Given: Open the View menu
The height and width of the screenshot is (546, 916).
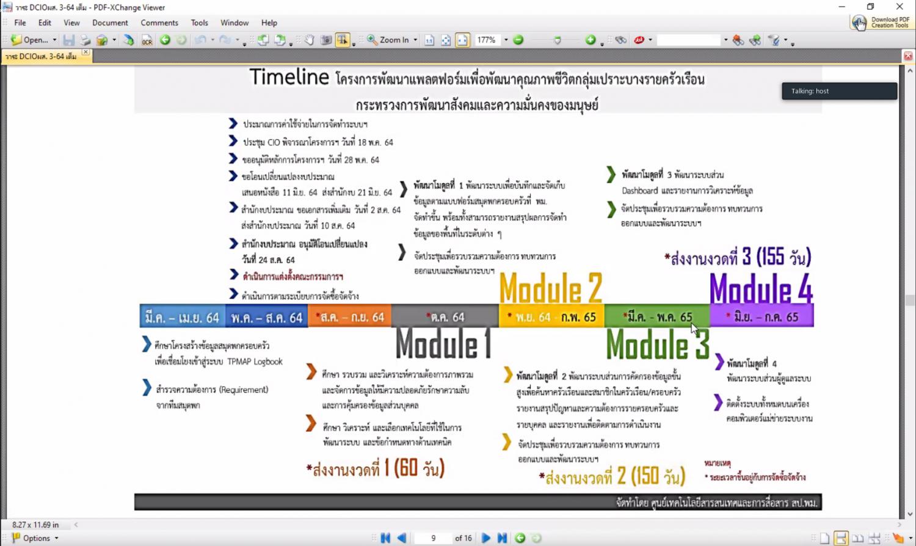Looking at the screenshot, I should click(x=71, y=23).
